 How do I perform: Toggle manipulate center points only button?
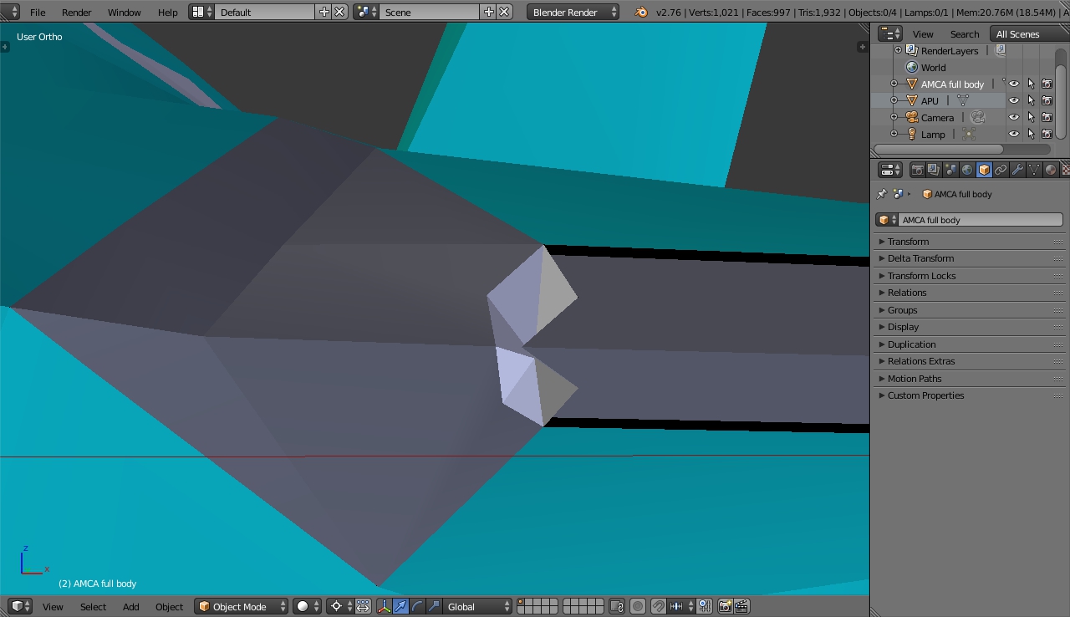363,606
